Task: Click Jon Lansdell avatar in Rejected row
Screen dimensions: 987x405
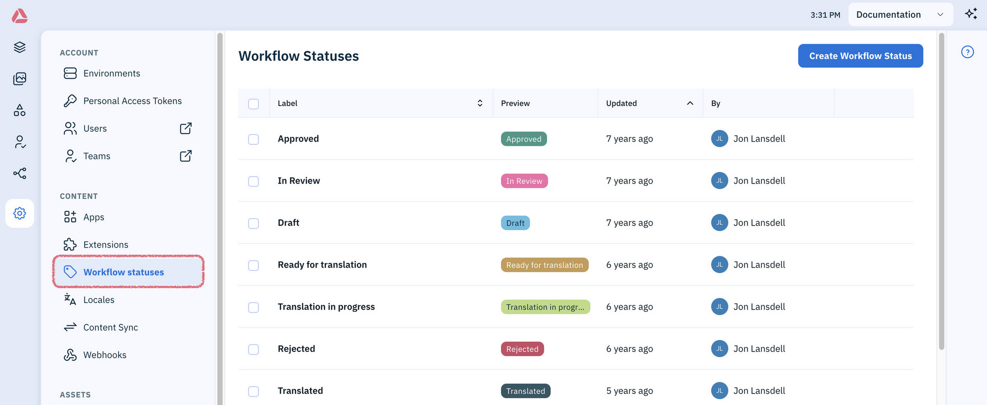Action: coord(719,348)
